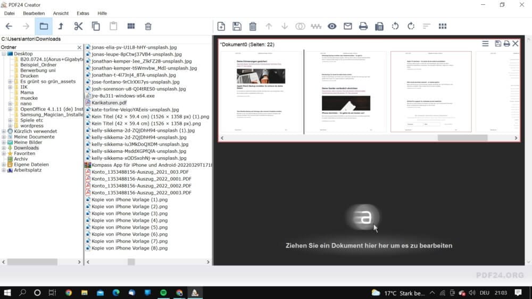Image resolution: width=532 pixels, height=299 pixels.
Task: Close Dokument0 panel with X
Action: 516,44
